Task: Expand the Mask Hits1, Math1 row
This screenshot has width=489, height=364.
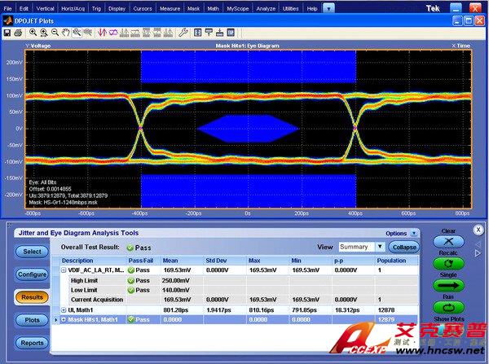Action: pos(64,320)
